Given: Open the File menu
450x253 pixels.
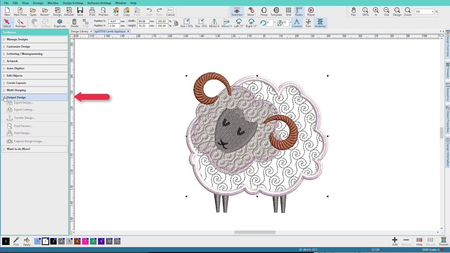Looking at the screenshot, I should [x=6, y=3].
